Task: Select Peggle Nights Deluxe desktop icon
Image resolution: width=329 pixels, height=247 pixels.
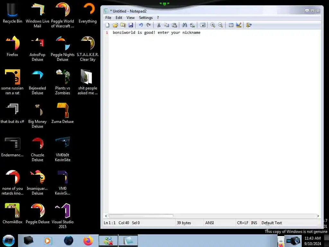Action: pos(63,49)
